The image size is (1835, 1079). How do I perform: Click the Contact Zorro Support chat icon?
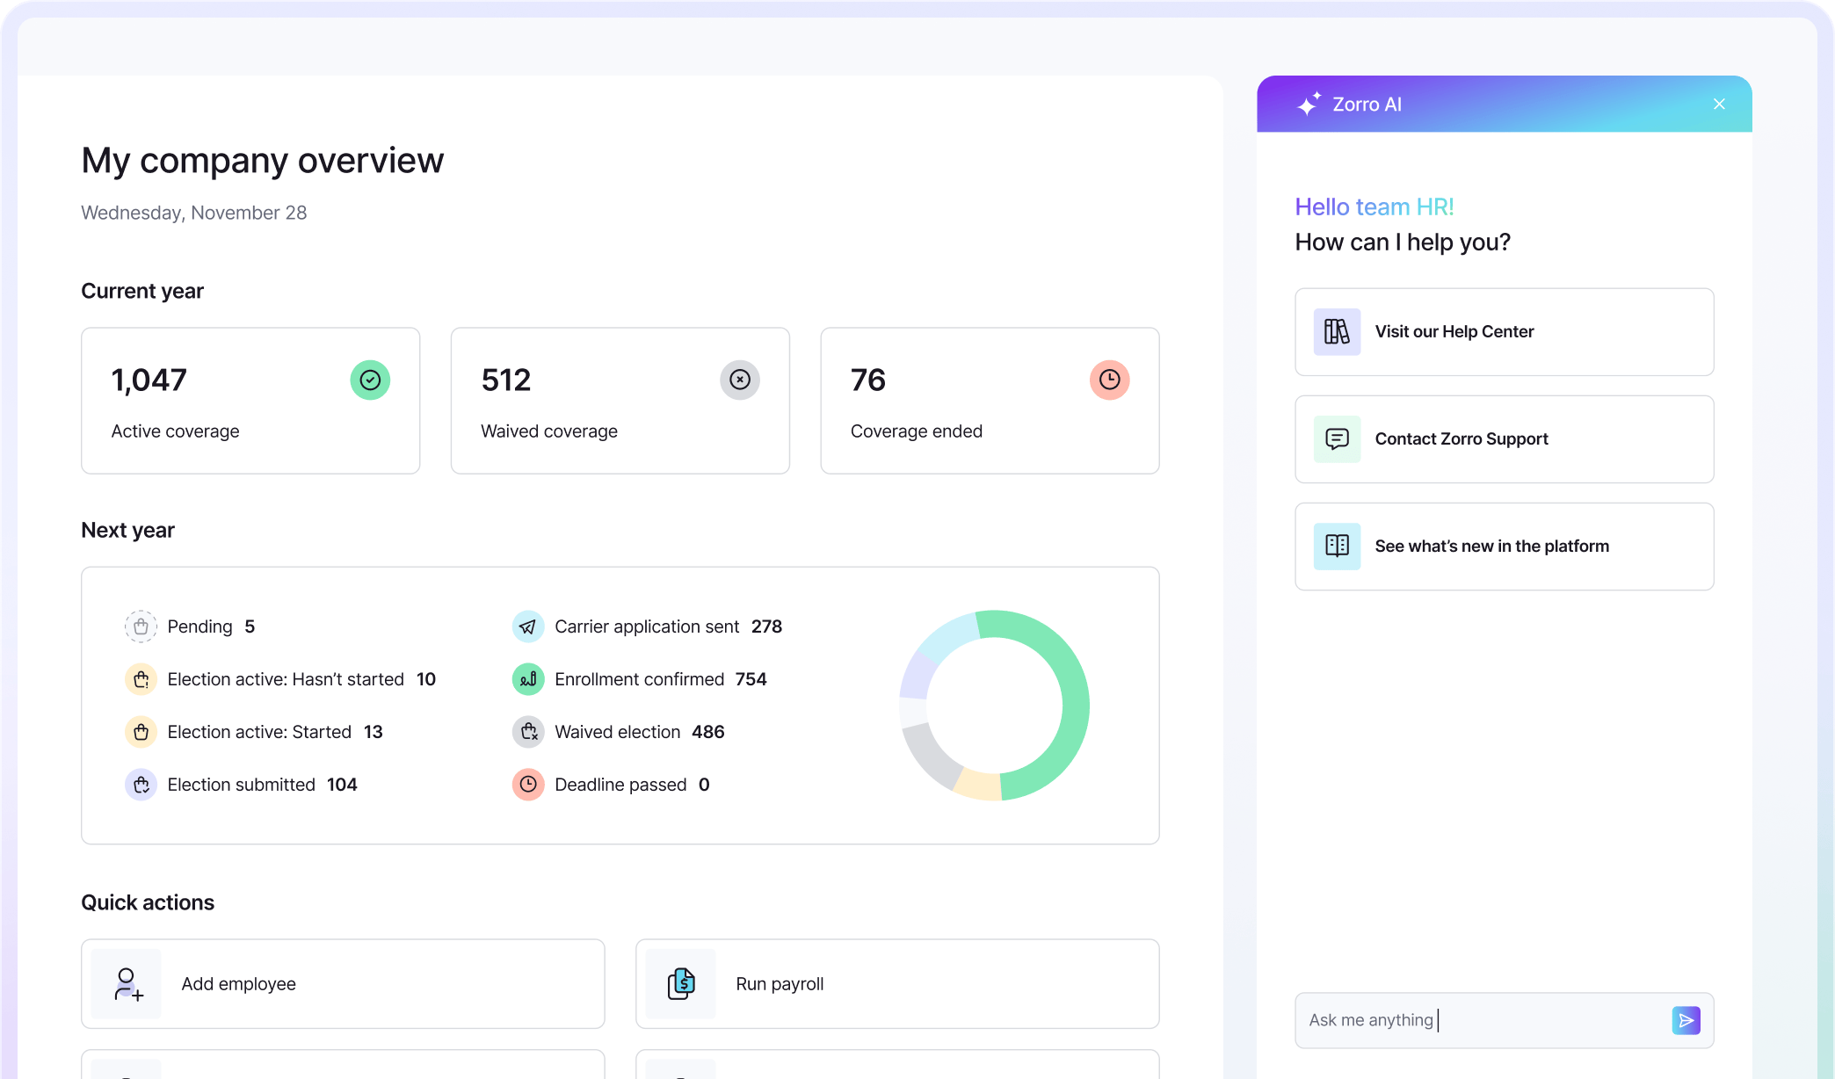(1337, 438)
